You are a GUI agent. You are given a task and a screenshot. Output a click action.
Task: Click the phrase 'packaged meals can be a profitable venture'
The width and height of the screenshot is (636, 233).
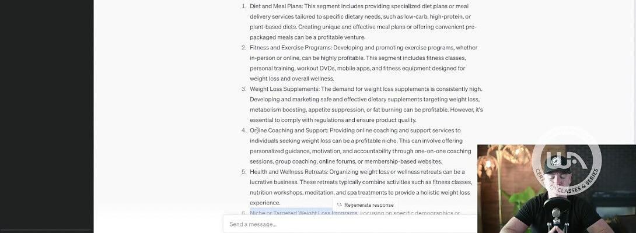tap(307, 37)
